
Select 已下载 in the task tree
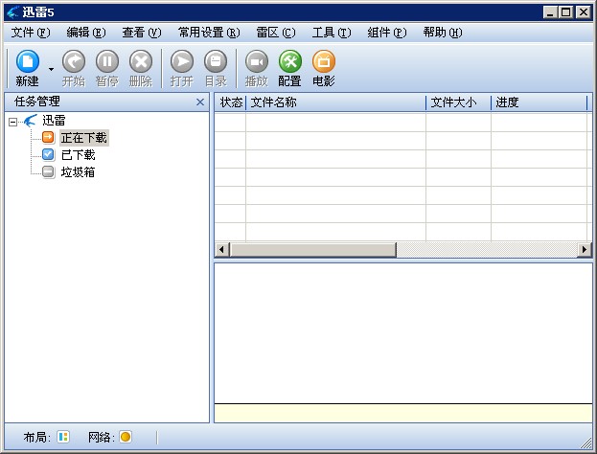78,155
